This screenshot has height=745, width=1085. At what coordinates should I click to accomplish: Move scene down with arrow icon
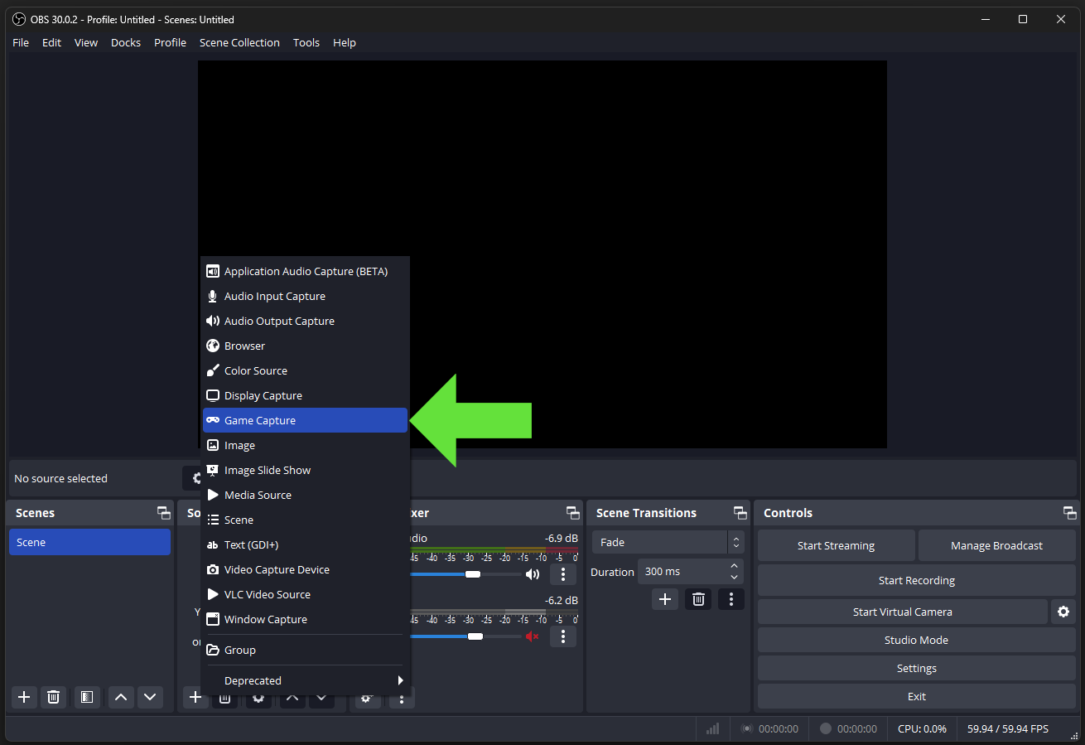tap(150, 697)
